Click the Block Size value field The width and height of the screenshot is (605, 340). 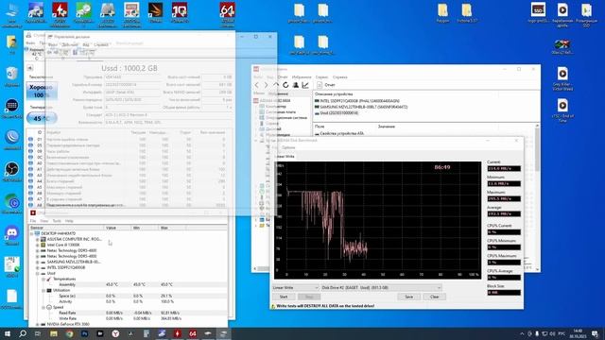point(504,293)
